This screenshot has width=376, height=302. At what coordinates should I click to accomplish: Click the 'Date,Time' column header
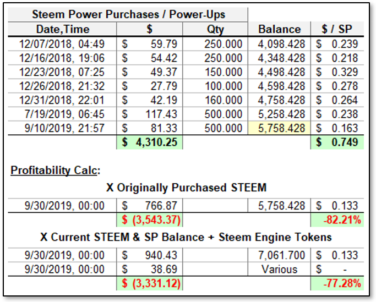[x=62, y=29]
